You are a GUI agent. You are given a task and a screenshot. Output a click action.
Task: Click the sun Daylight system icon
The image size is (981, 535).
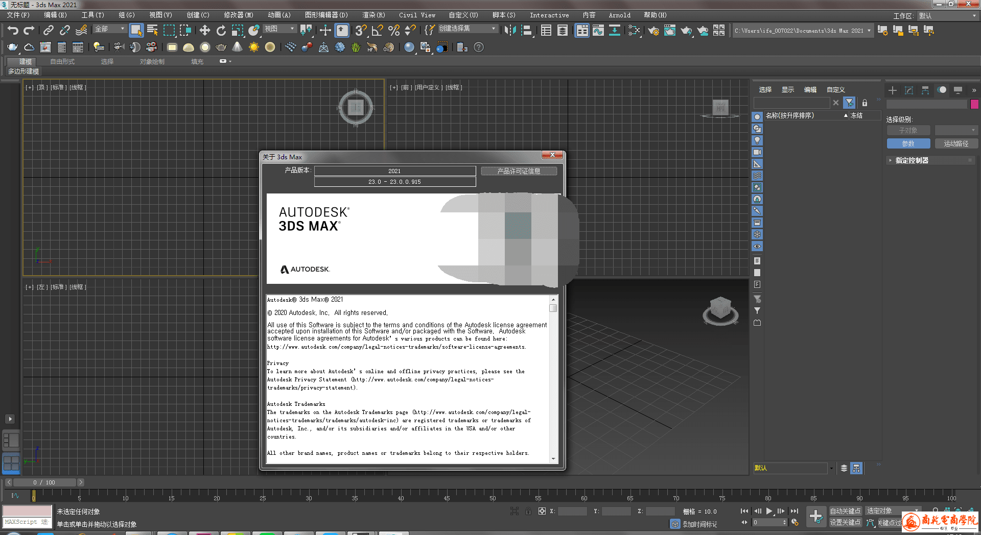pyautogui.click(x=254, y=47)
